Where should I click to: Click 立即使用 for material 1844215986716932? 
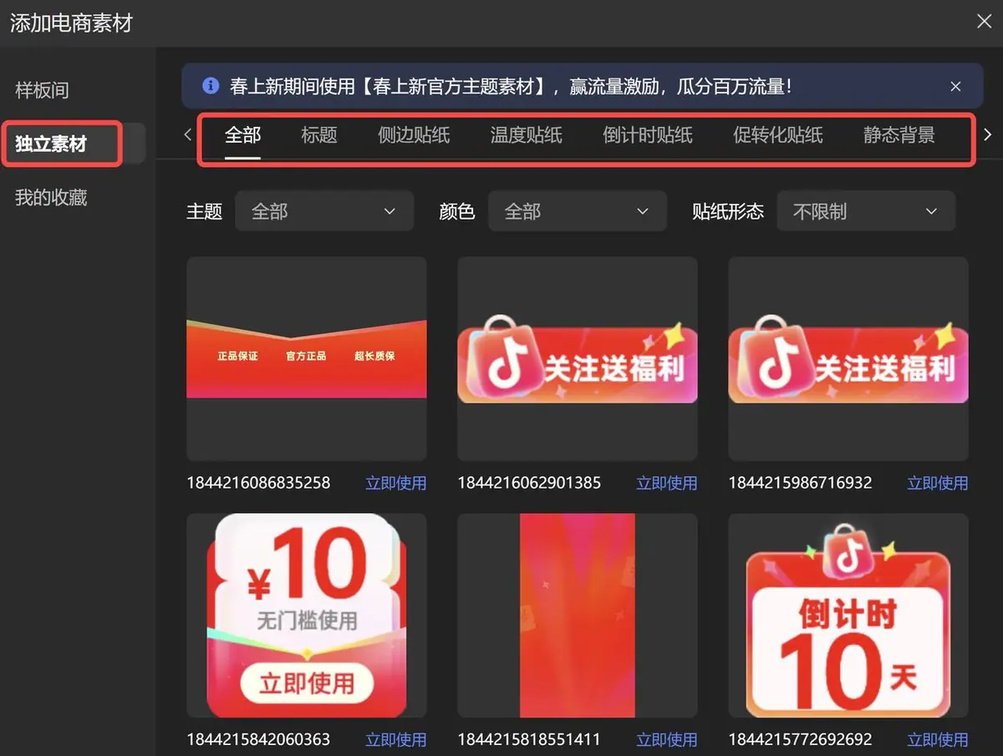point(938,483)
